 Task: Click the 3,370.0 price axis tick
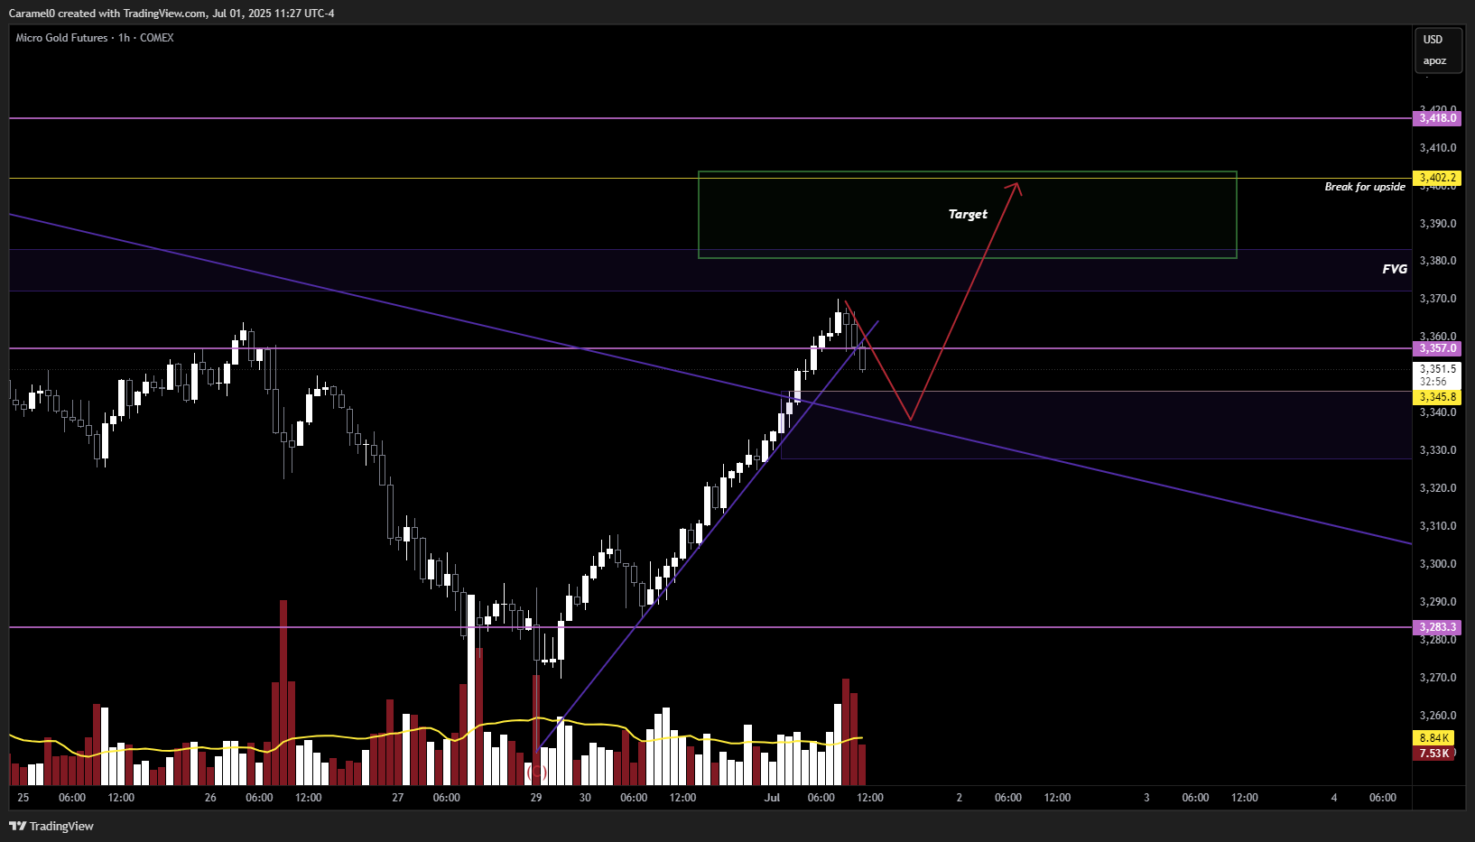[1438, 299]
